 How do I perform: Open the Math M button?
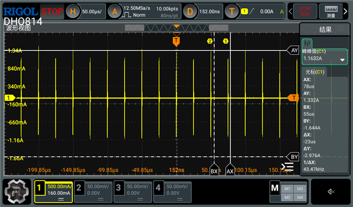pos(275,188)
